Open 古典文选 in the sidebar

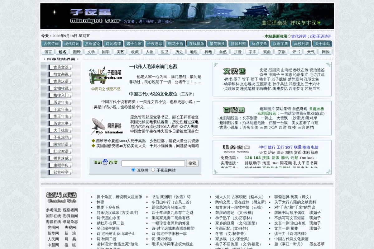tap(60, 67)
